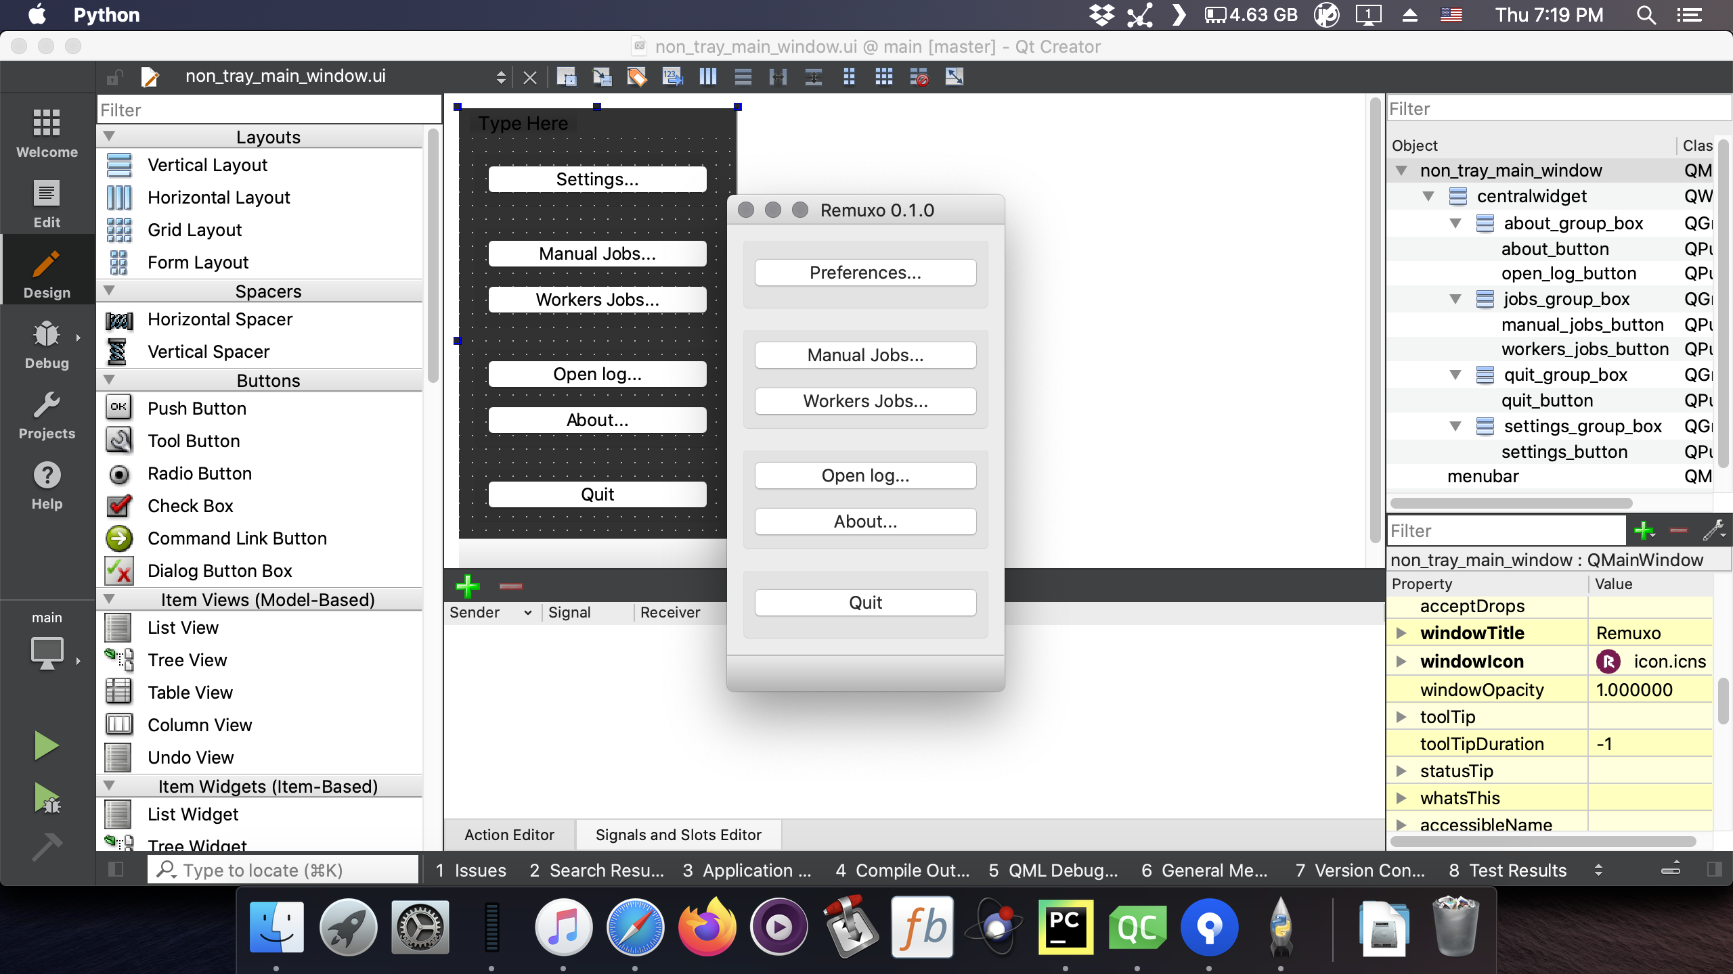Open the 4 Compile Output pane
This screenshot has height=974, width=1733.
900,870
